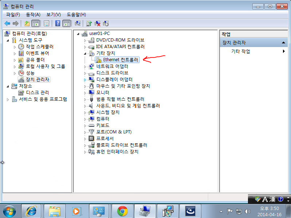The height and width of the screenshot is (218, 291).
Task: Select the 성능 monitor icon
Action: tap(21, 73)
